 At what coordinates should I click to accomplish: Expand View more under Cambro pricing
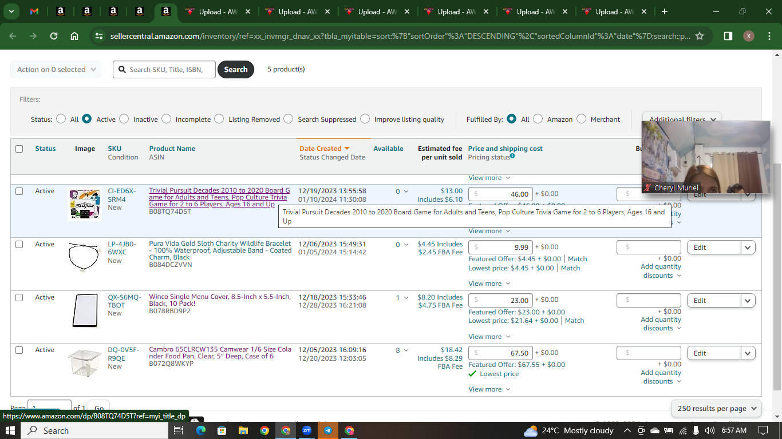click(x=489, y=389)
